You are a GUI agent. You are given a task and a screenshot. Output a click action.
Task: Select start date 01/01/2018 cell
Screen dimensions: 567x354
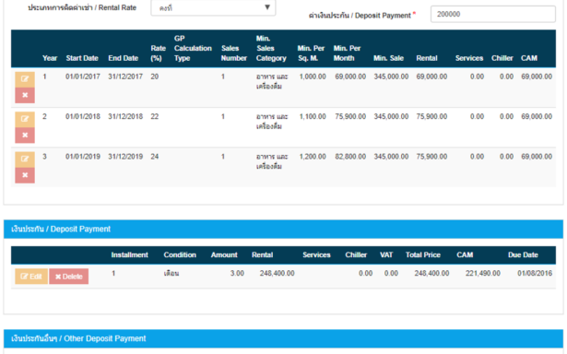click(x=83, y=117)
